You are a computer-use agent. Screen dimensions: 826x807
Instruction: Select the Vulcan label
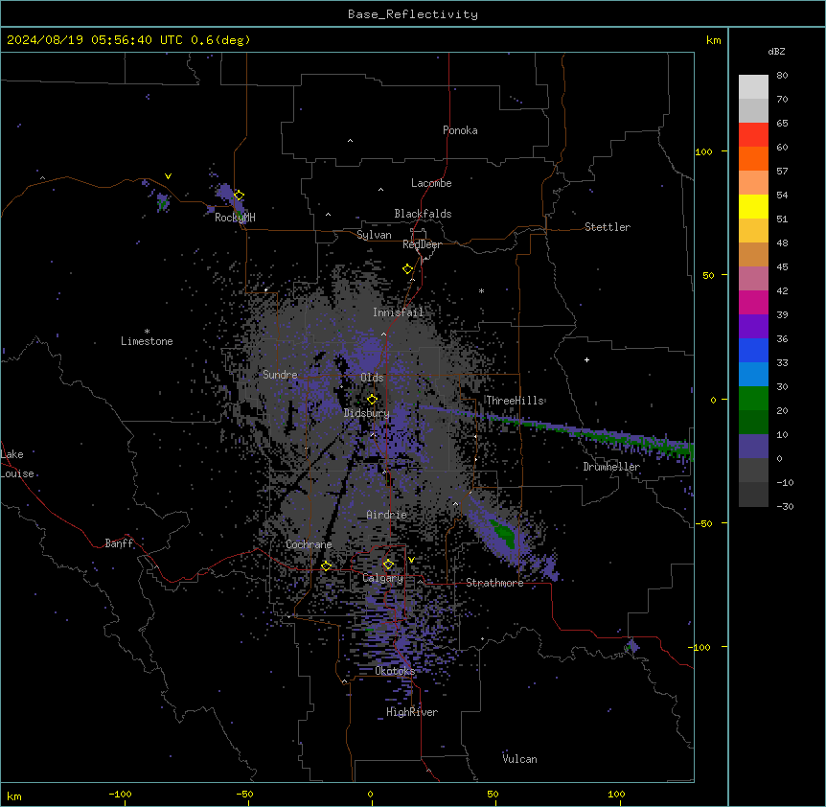click(520, 759)
